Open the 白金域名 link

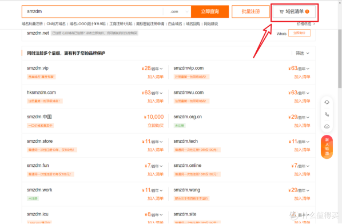coord(175,24)
